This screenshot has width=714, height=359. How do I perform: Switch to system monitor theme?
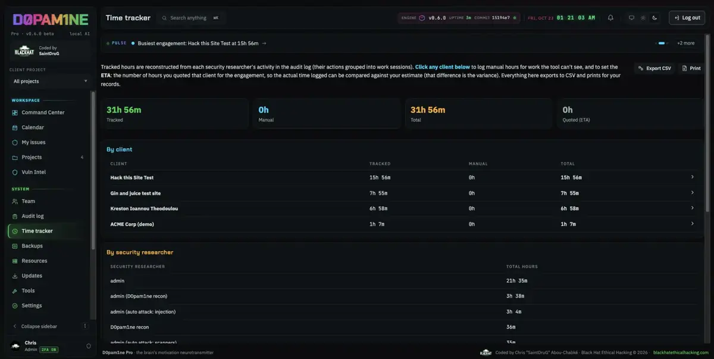(x=631, y=18)
